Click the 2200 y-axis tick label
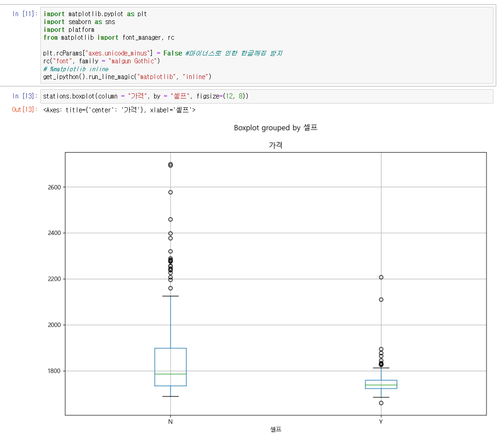The height and width of the screenshot is (436, 499). [55, 279]
